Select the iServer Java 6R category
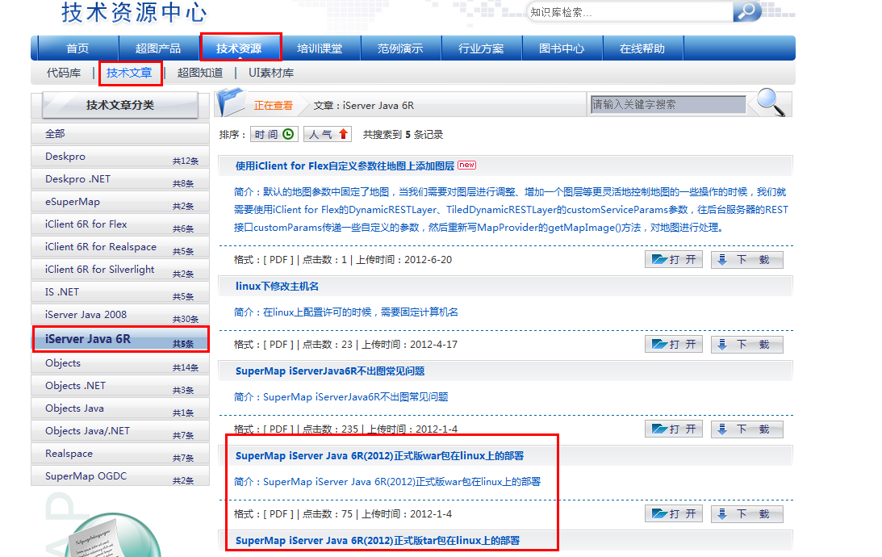Image resolution: width=882 pixels, height=557 pixels. click(120, 339)
